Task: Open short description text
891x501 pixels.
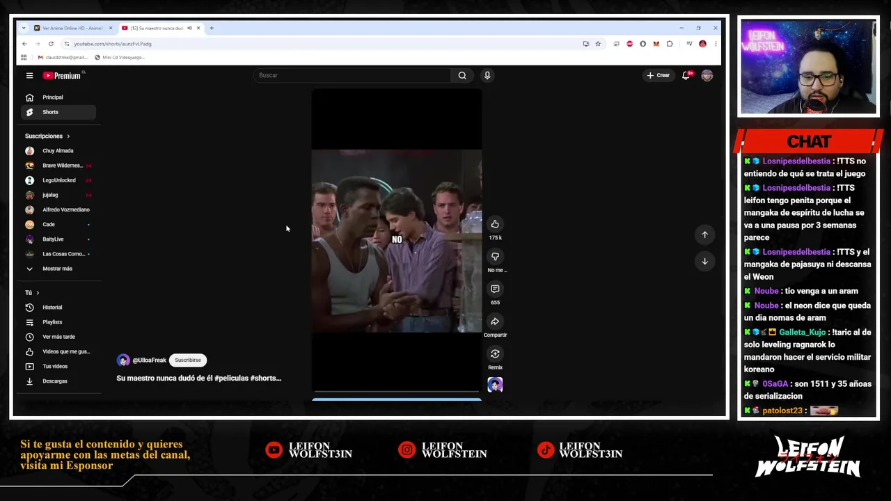Action: point(199,378)
